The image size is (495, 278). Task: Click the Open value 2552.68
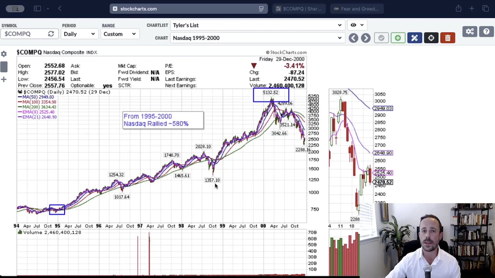tap(55, 66)
